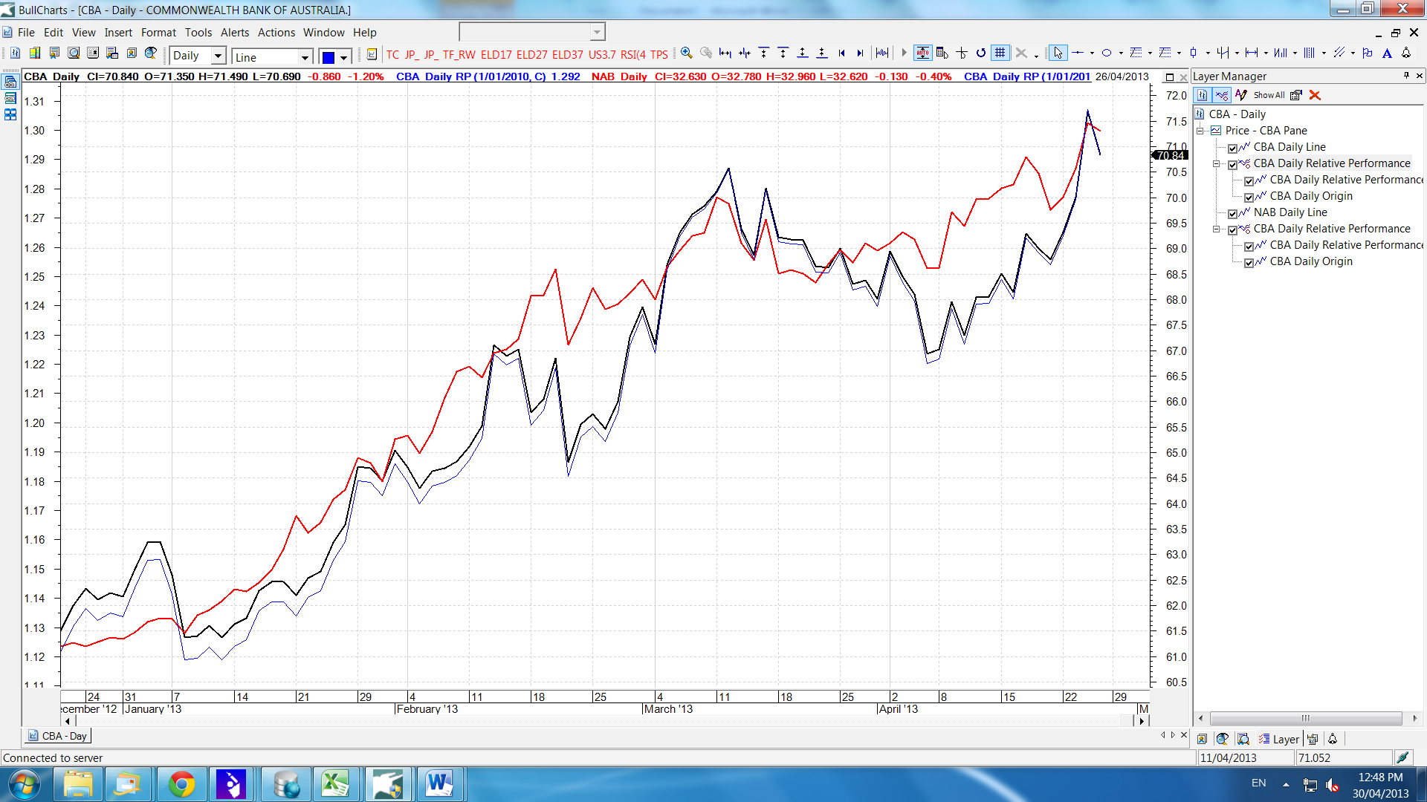Click the refresh chart icon
This screenshot has width=1427, height=802.
tap(981, 53)
